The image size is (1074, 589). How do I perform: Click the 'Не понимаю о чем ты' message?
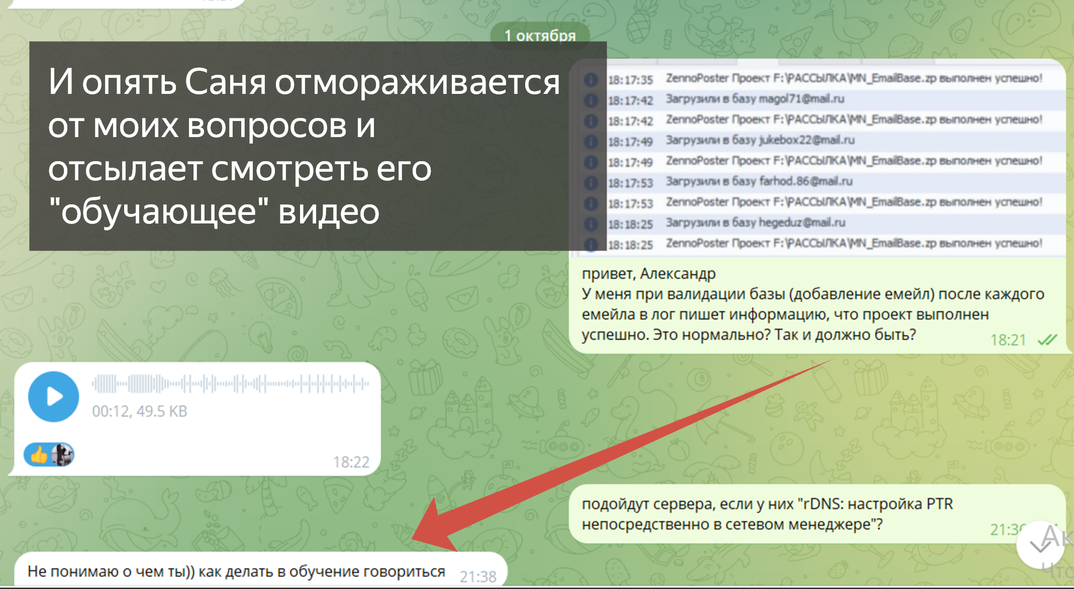[x=236, y=571]
